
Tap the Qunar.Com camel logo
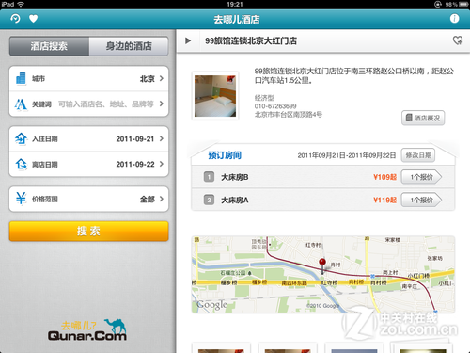tap(87, 330)
